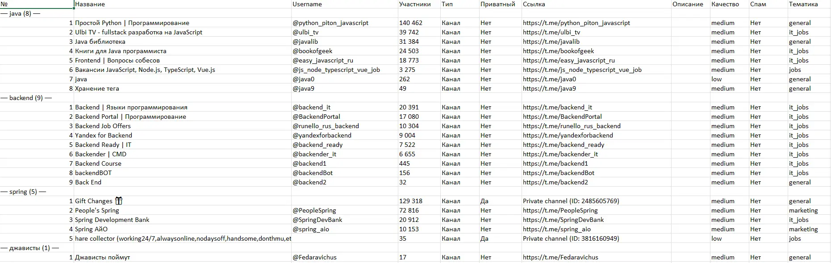Open the python_piton_javascript t.me link
This screenshot has width=831, height=263.
click(576, 23)
